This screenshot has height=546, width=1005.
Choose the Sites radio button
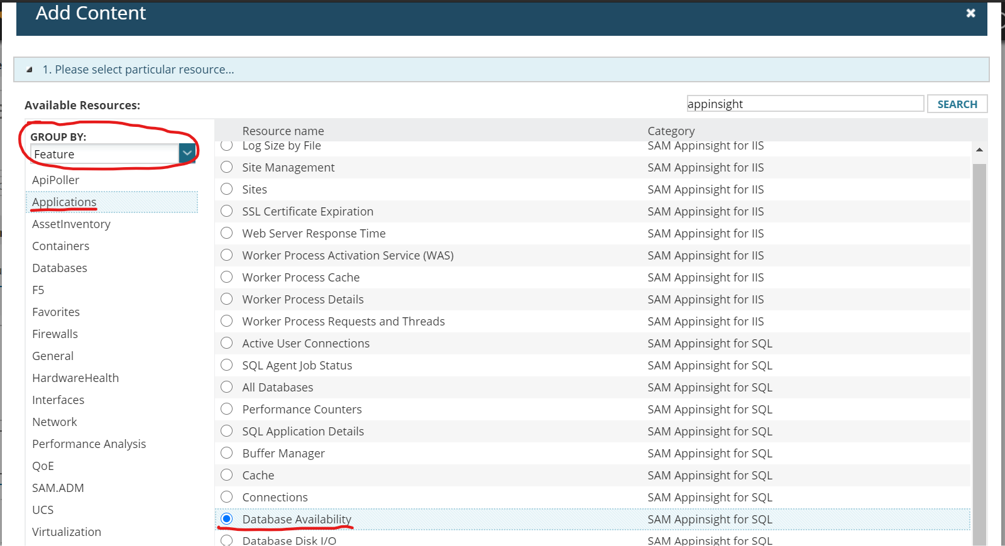(x=227, y=189)
